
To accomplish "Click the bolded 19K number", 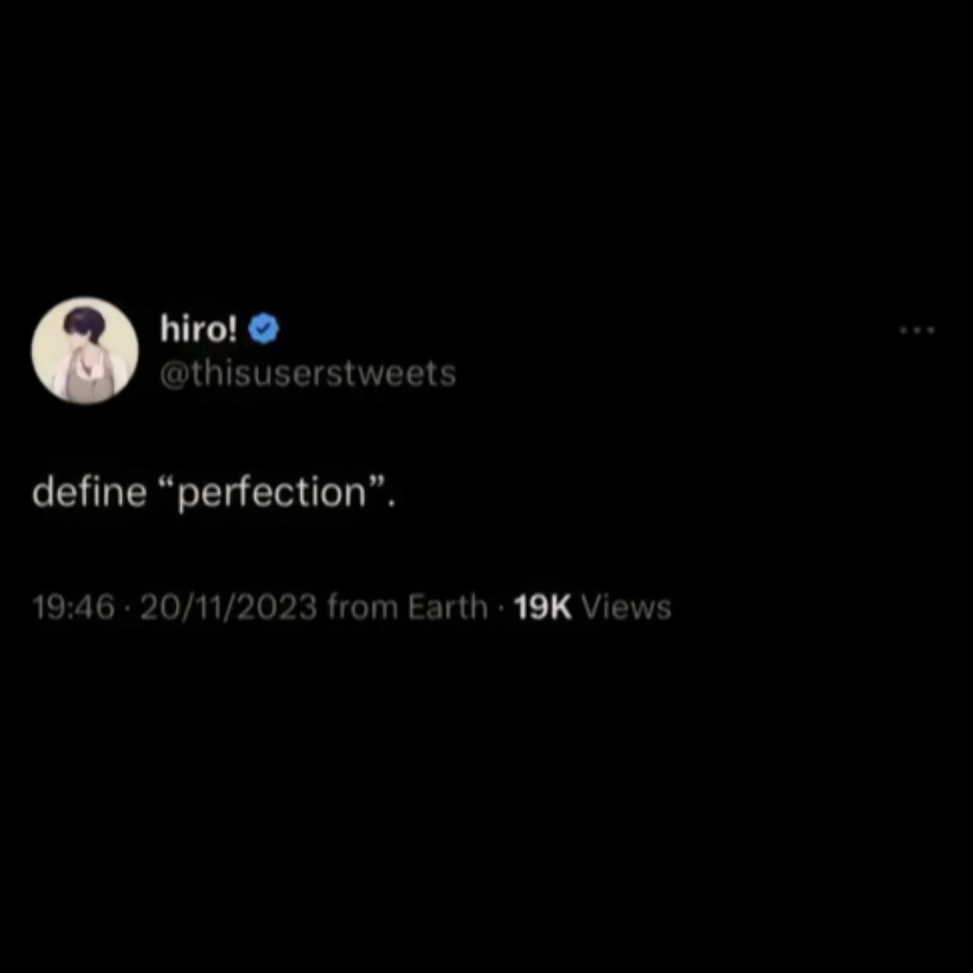I will coord(541,606).
